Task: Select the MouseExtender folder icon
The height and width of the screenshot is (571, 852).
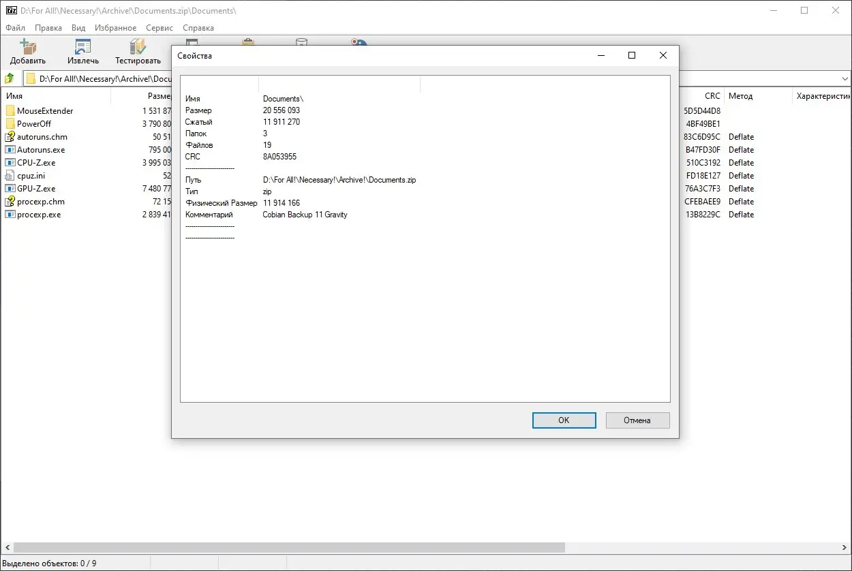Action: point(10,111)
